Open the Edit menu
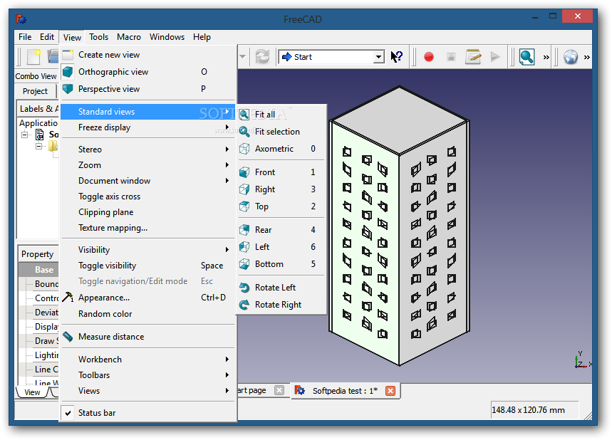612x440 pixels. (x=47, y=37)
